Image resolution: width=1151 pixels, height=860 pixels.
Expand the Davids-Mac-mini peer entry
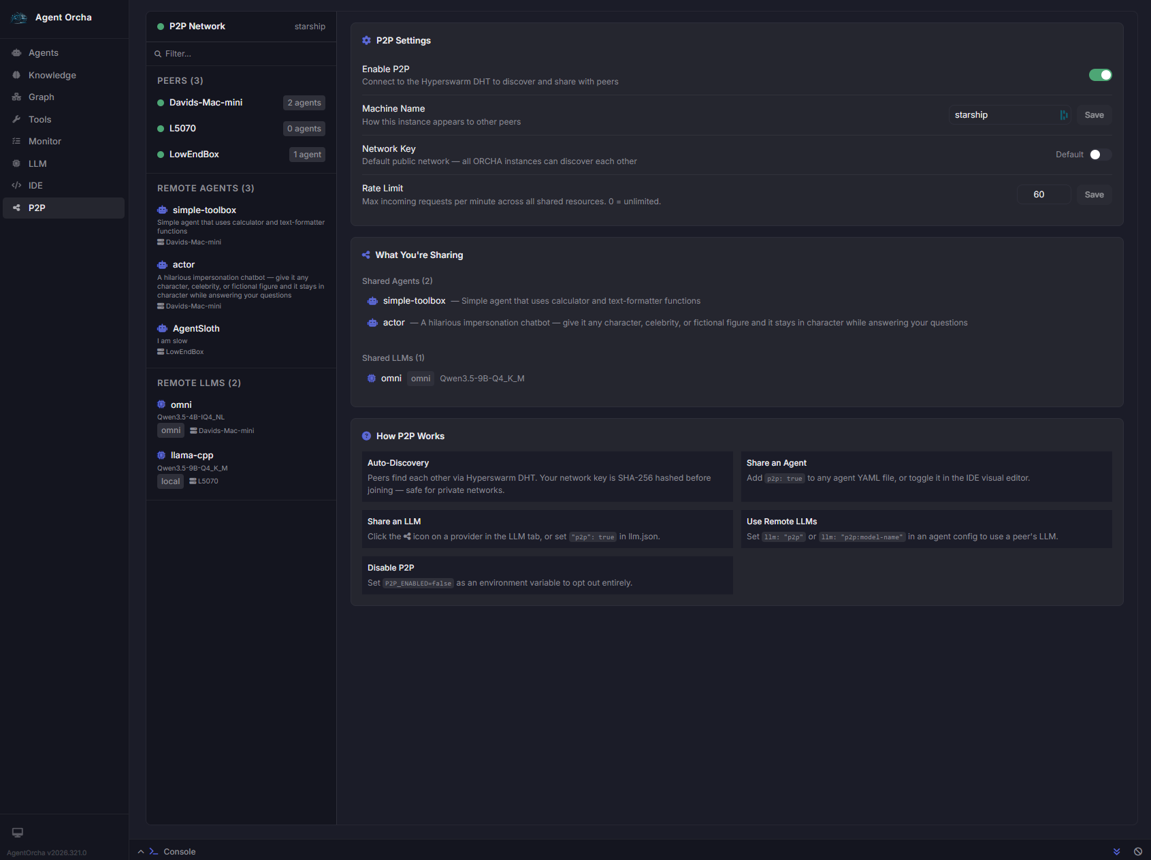coord(206,103)
